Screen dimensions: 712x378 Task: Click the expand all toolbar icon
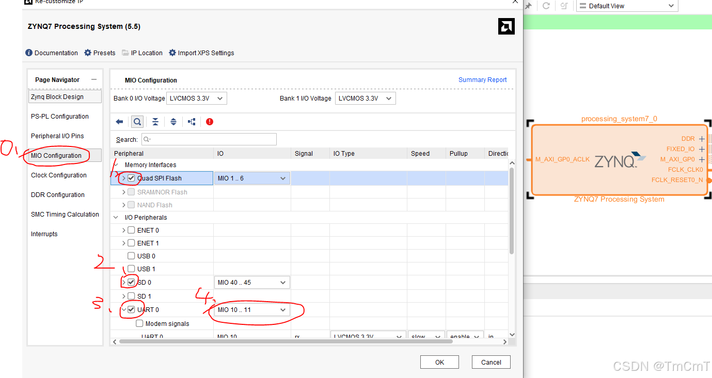(173, 122)
